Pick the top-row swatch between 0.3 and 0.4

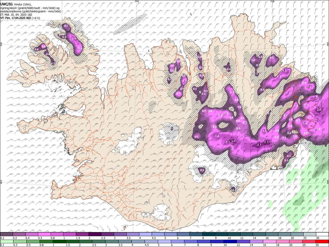19,234
